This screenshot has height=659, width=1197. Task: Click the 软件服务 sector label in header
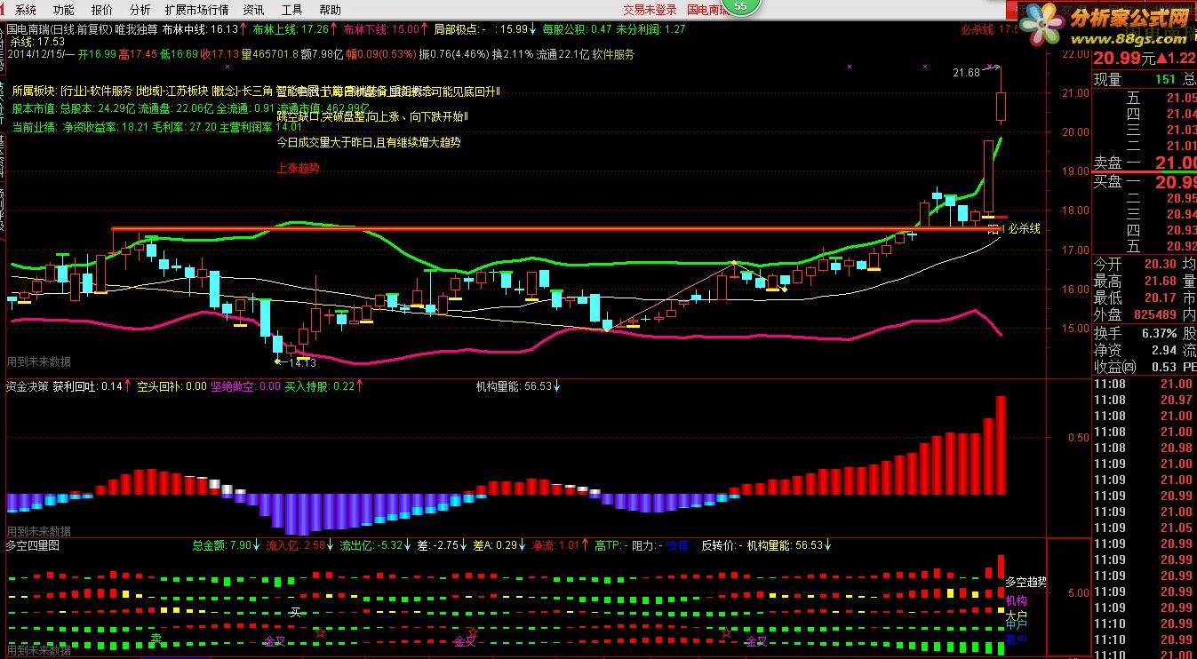614,54
